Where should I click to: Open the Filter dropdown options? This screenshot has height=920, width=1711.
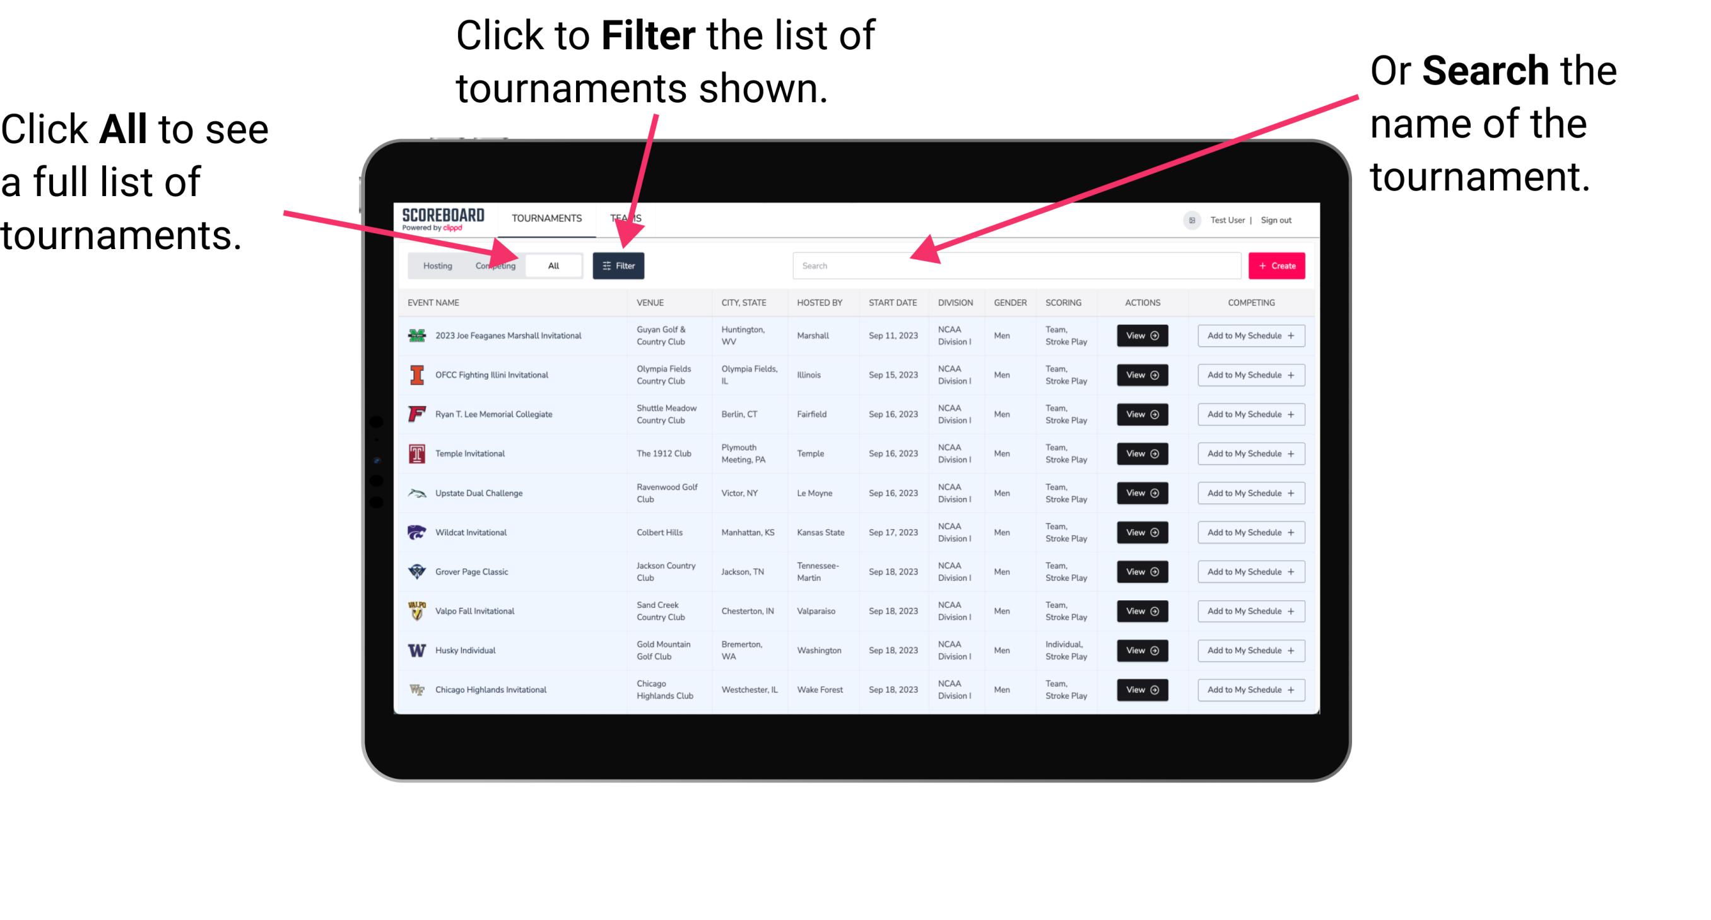point(619,265)
